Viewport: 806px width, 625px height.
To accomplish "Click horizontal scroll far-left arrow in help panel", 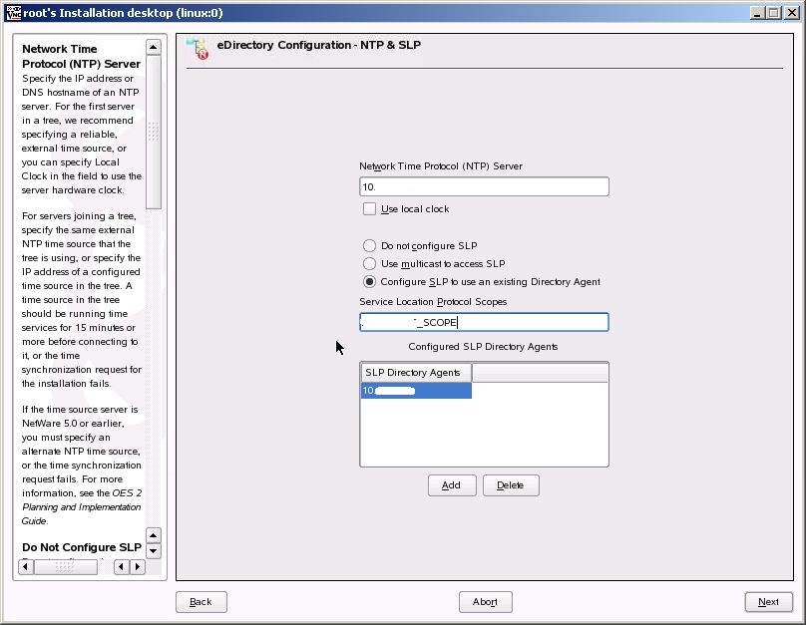I will coord(26,567).
